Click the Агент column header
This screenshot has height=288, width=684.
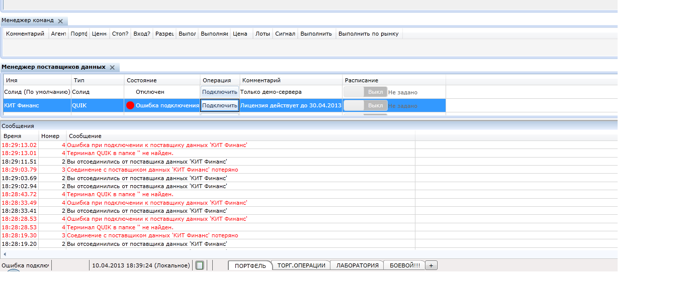coord(58,34)
